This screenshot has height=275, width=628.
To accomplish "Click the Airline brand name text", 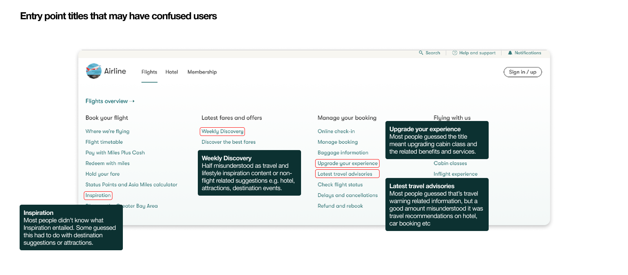I will (115, 71).
